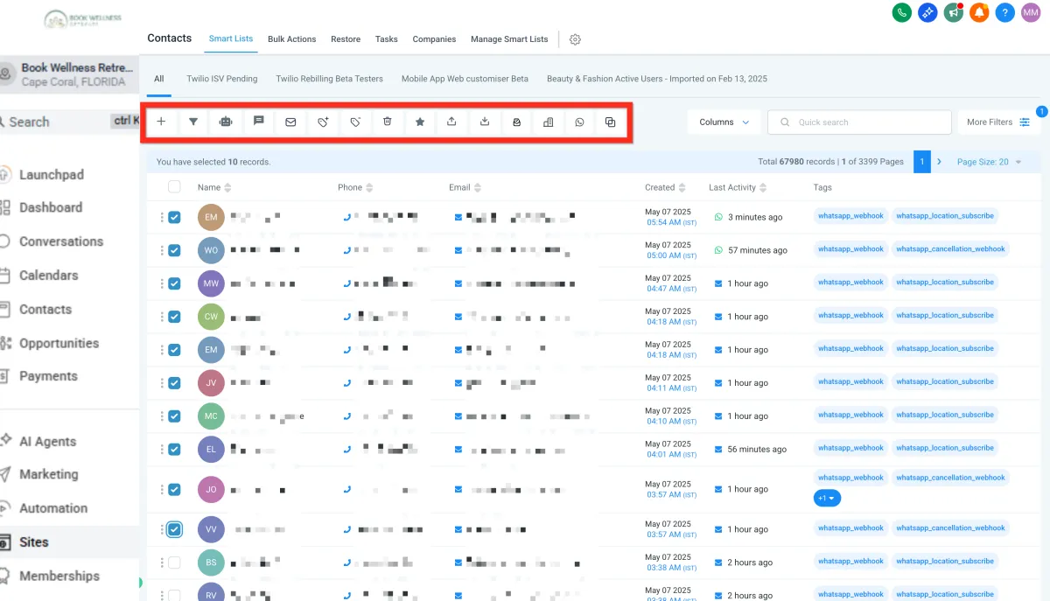Go to next page with chevron arrow

[940, 162]
